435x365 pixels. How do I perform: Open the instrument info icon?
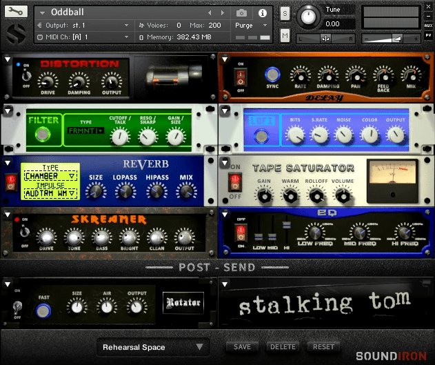(x=262, y=13)
